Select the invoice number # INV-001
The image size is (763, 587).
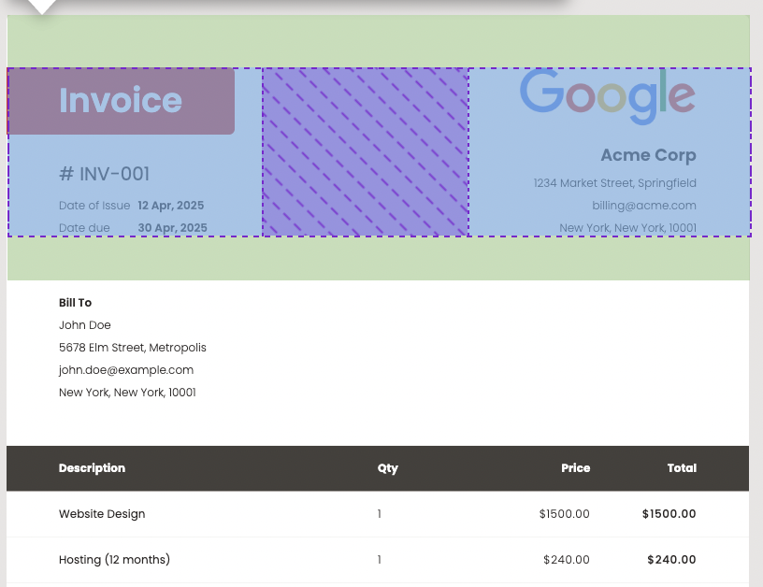tap(104, 174)
